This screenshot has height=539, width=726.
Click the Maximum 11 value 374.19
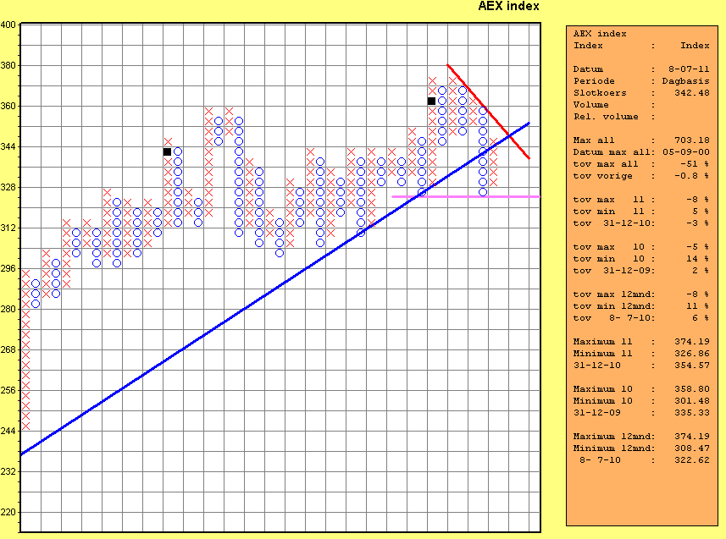pyautogui.click(x=691, y=342)
